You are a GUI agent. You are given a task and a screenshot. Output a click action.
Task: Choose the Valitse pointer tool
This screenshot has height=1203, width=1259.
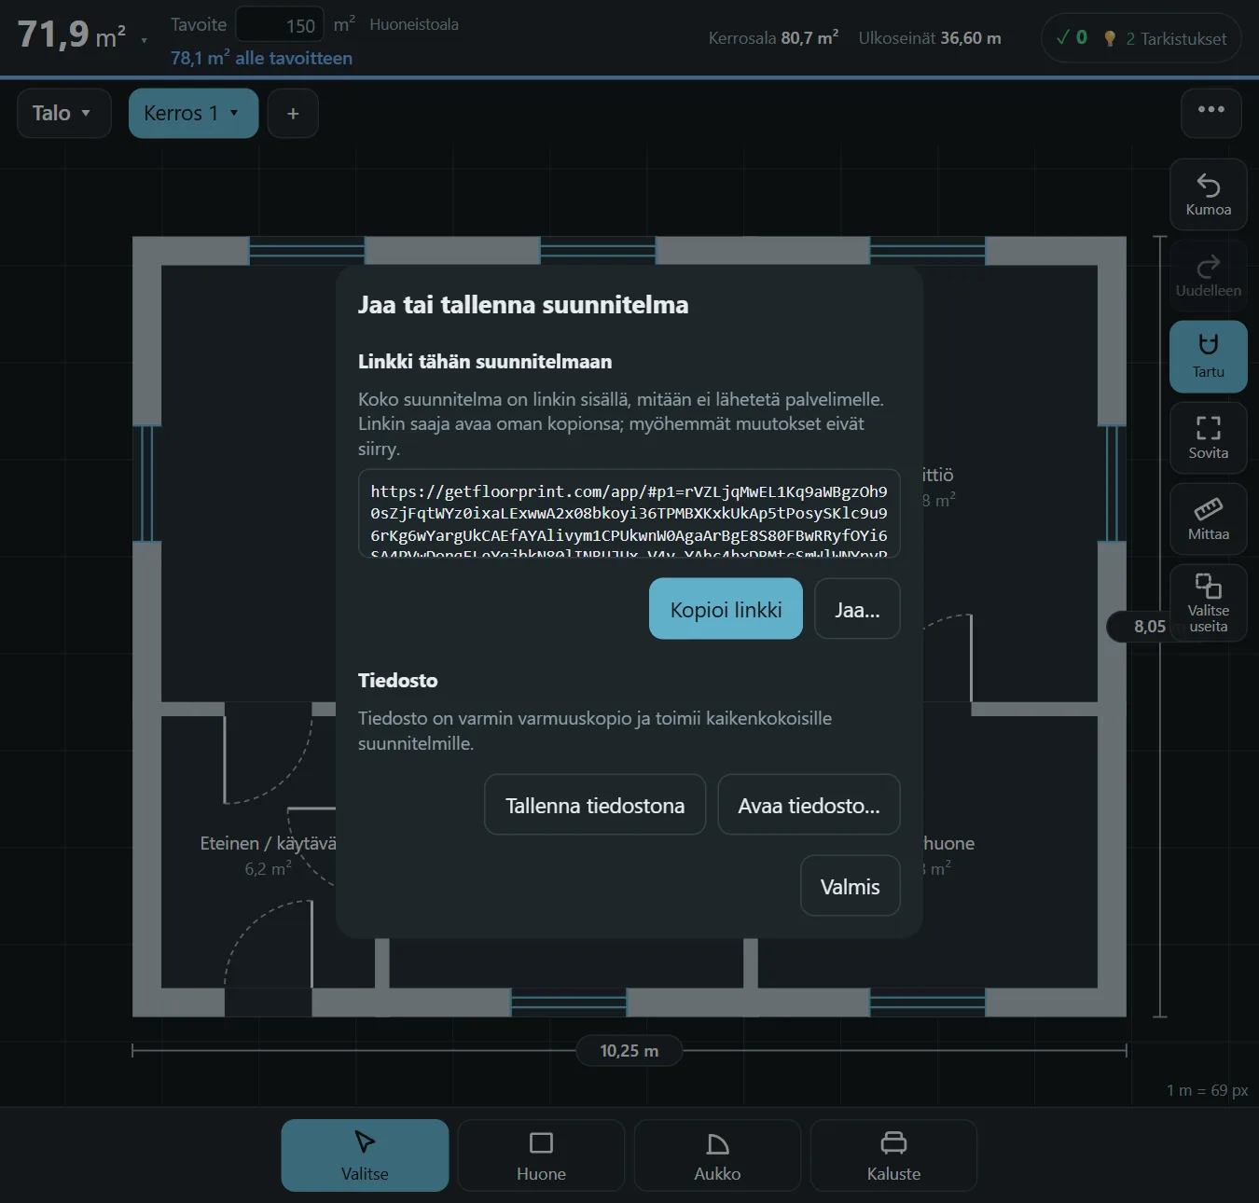tap(365, 1155)
